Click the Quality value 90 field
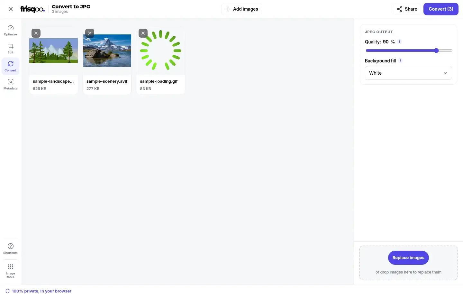463x297 pixels. (386, 42)
